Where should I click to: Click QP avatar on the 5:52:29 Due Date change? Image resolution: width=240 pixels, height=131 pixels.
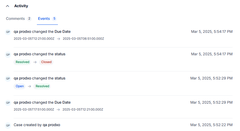pyautogui.click(x=8, y=102)
